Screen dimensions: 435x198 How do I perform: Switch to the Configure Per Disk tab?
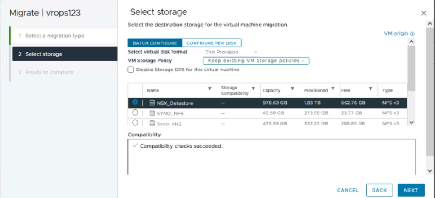(212, 43)
